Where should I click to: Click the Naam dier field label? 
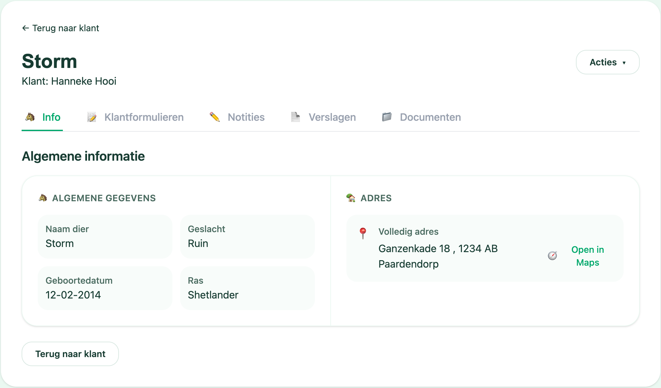coord(67,229)
